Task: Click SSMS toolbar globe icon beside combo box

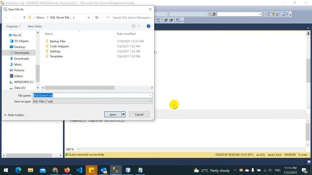Action: (x=214, y=14)
